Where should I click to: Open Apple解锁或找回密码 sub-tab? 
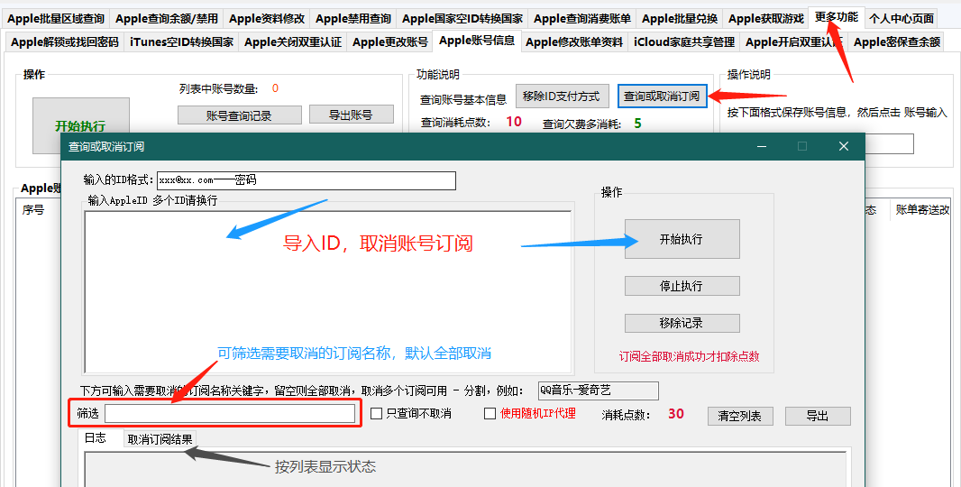coord(64,42)
